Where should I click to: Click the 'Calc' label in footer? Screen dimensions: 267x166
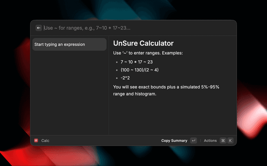point(45,141)
